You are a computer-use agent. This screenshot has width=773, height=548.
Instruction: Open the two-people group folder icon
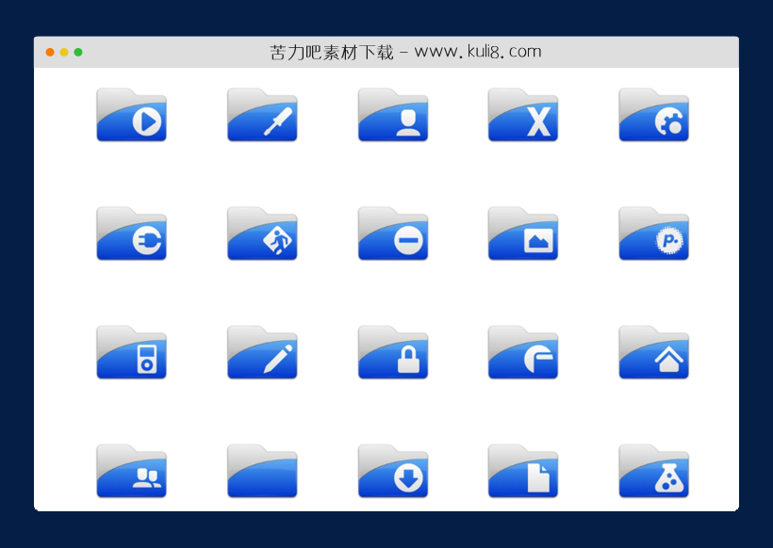click(131, 472)
